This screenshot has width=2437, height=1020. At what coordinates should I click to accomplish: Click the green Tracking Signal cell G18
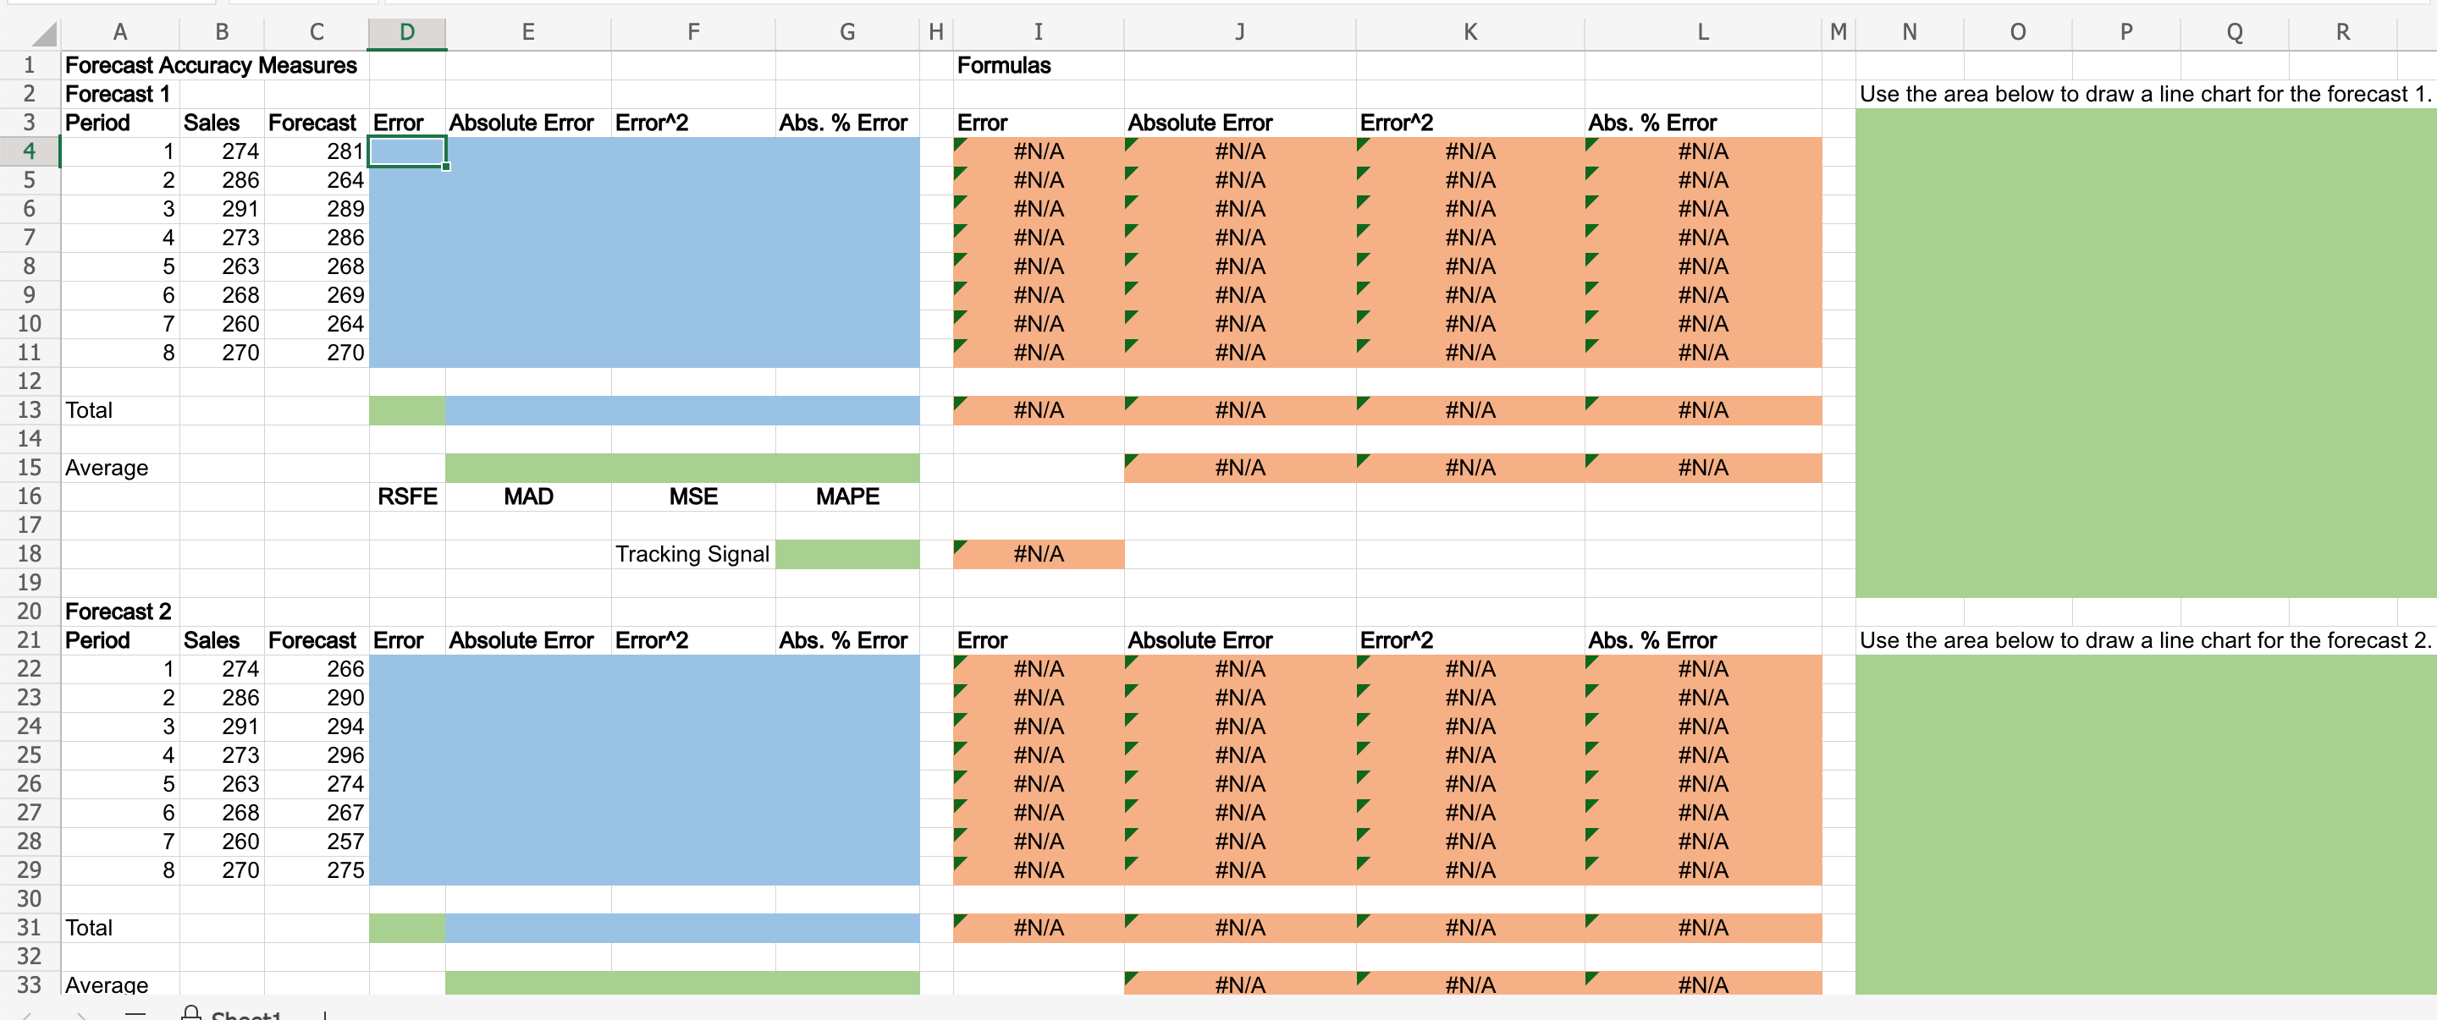[846, 554]
